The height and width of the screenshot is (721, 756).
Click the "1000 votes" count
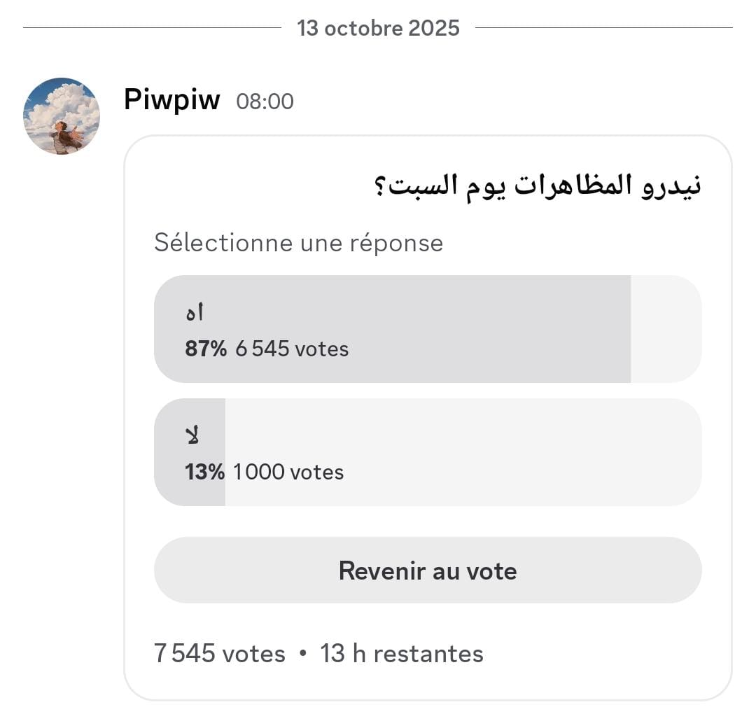click(x=288, y=472)
